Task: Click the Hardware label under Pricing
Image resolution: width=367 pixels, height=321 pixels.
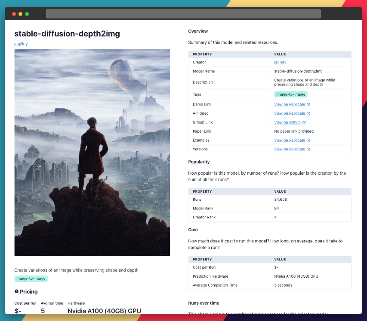Action: tap(76, 303)
